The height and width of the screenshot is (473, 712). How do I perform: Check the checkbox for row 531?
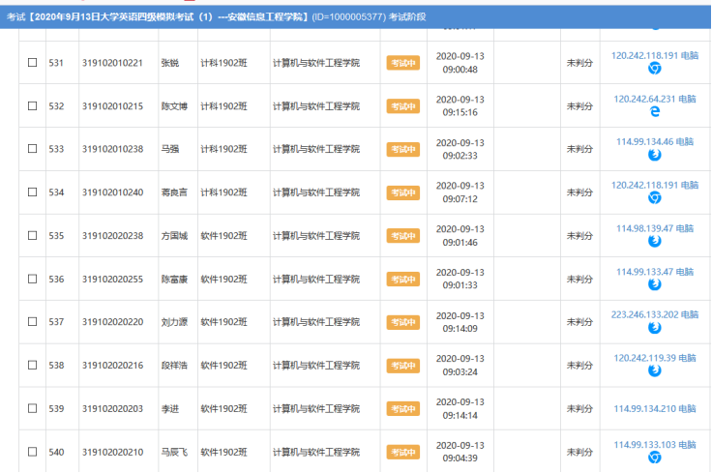[x=32, y=63]
